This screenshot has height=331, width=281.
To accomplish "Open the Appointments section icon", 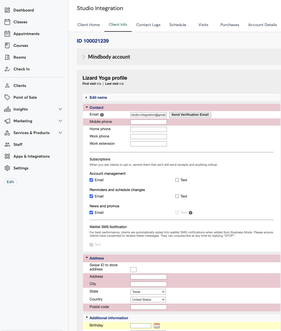I will coord(8,34).
